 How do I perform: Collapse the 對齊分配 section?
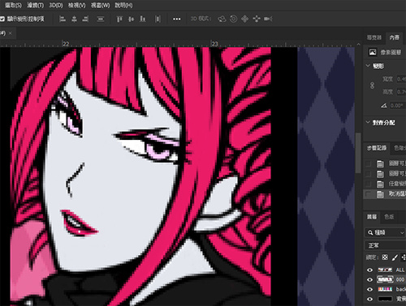coord(368,122)
